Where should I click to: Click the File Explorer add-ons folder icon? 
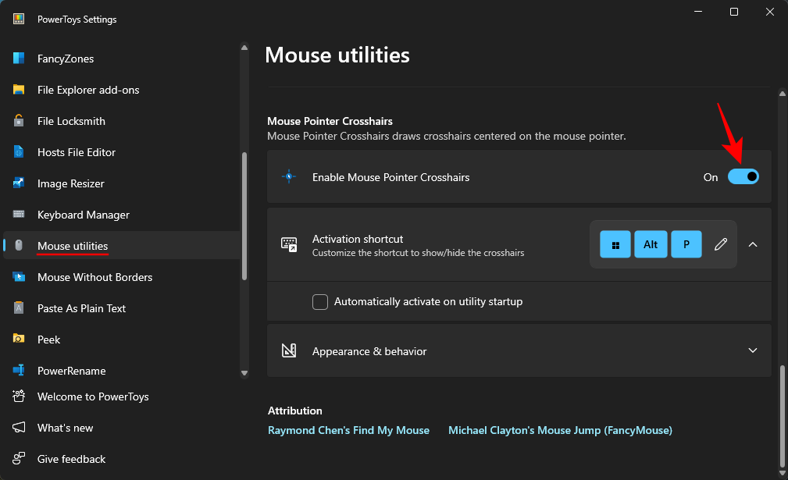[19, 90]
